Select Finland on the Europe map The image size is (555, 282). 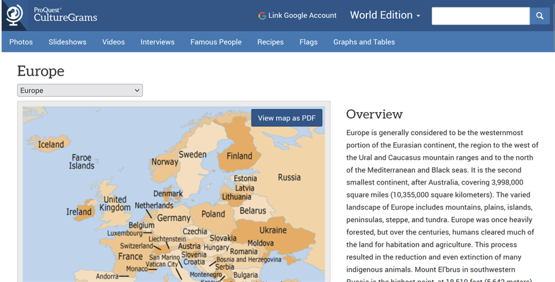pos(239,156)
